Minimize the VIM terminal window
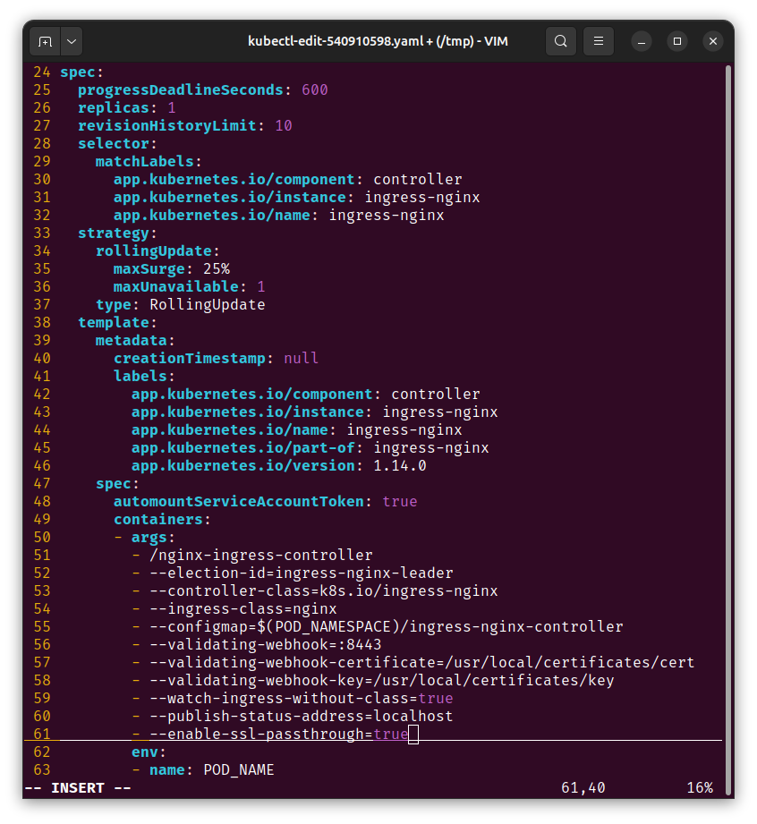This screenshot has width=757, height=824. click(642, 41)
